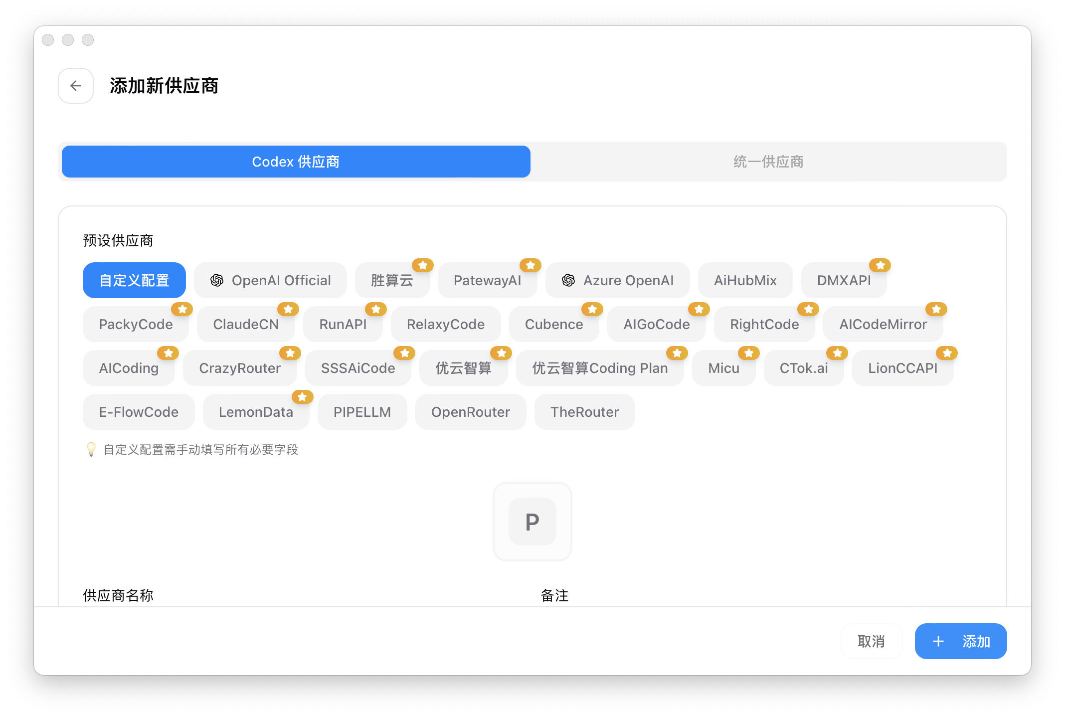The image size is (1065, 717).
Task: Click the star badge on PackyCode
Action: (x=182, y=309)
